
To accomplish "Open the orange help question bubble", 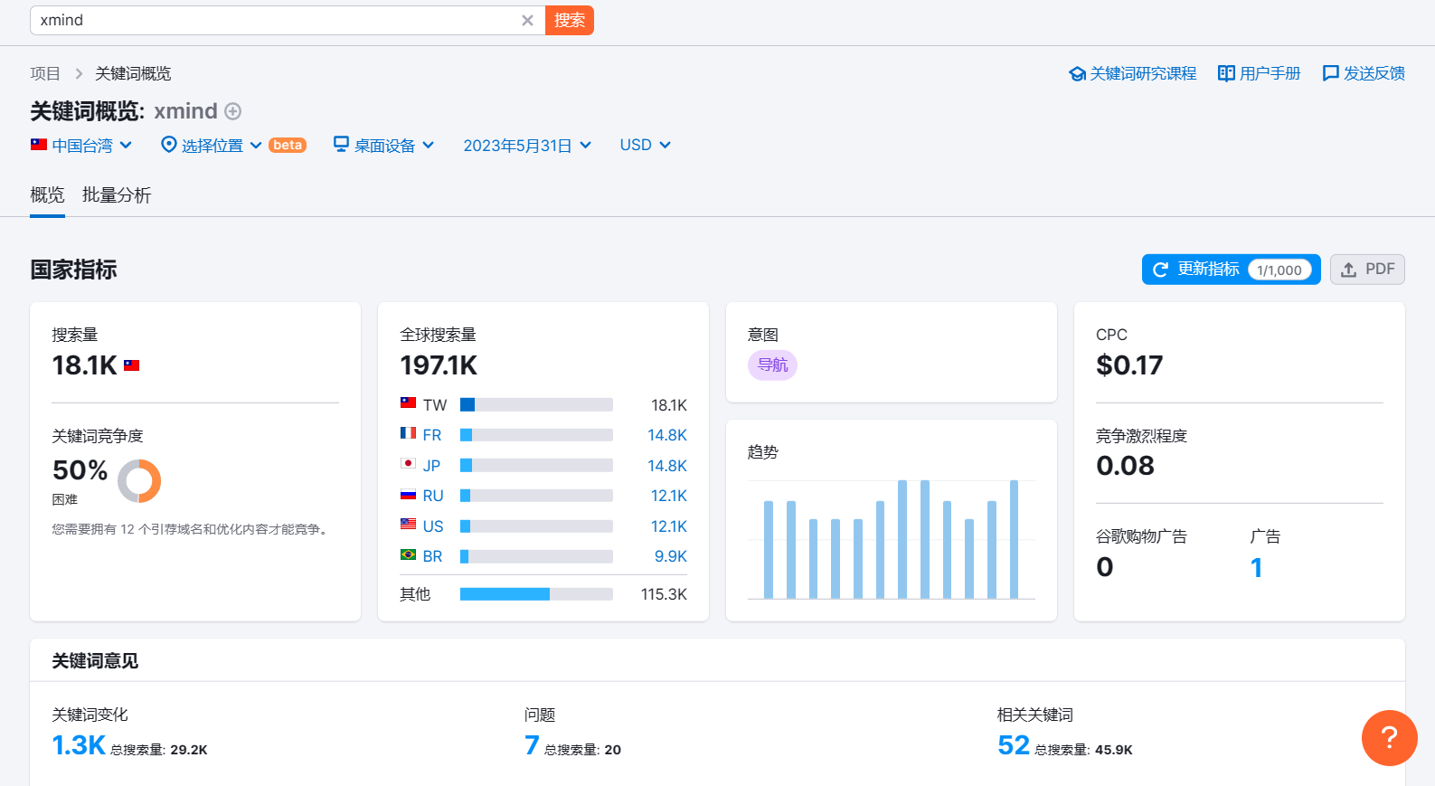I will [1389, 738].
